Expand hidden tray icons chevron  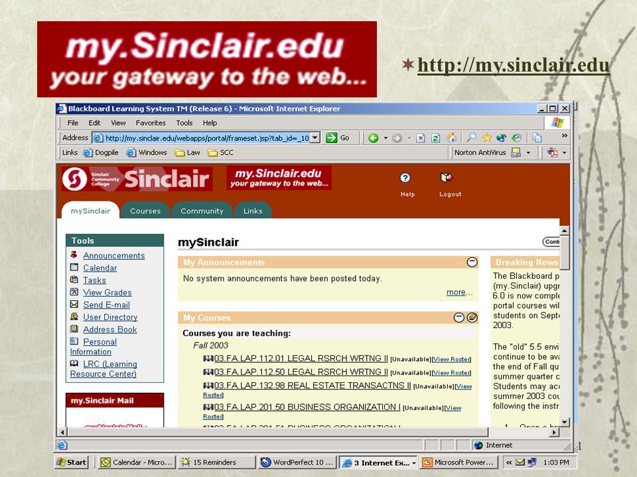(509, 462)
